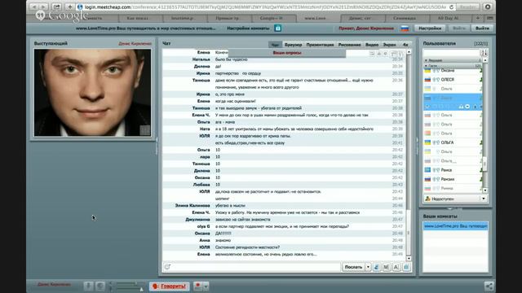Click the fullscreen icon on speaker video

145,130
